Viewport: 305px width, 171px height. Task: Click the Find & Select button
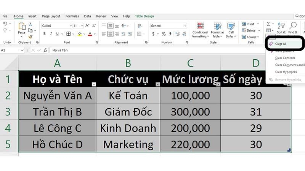click(x=293, y=28)
